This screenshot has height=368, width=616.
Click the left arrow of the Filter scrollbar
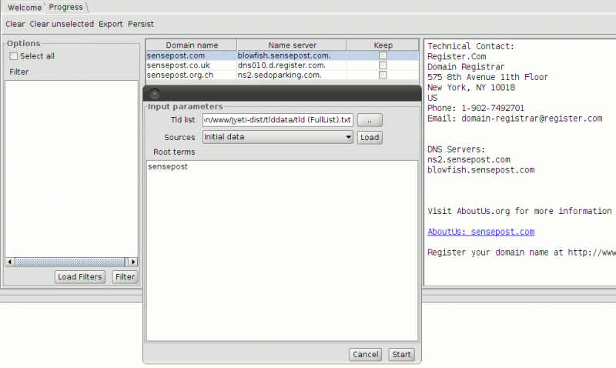click(10, 262)
